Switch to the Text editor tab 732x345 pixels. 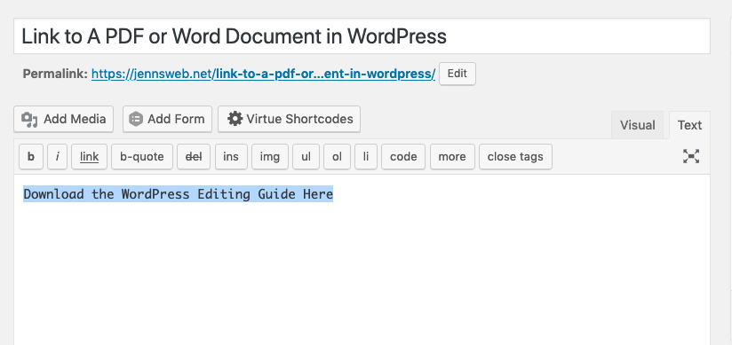click(x=689, y=125)
